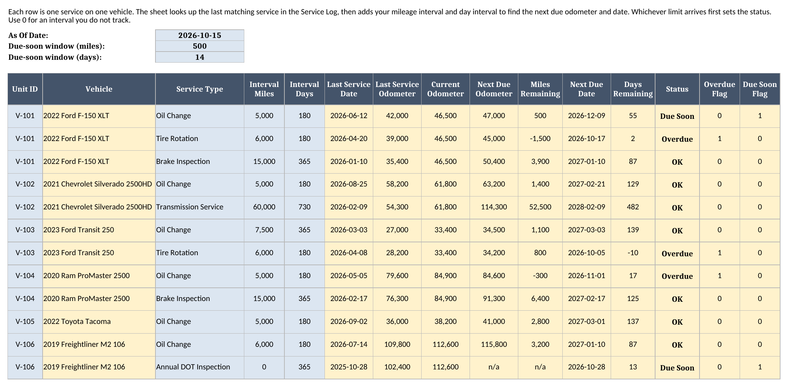Click the Next Due Date header
This screenshot has width=788, height=388.
587,89
